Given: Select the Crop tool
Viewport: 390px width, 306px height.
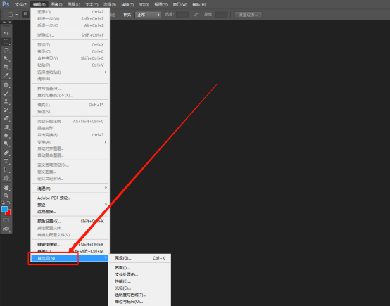Looking at the screenshot, I should [x=6, y=67].
